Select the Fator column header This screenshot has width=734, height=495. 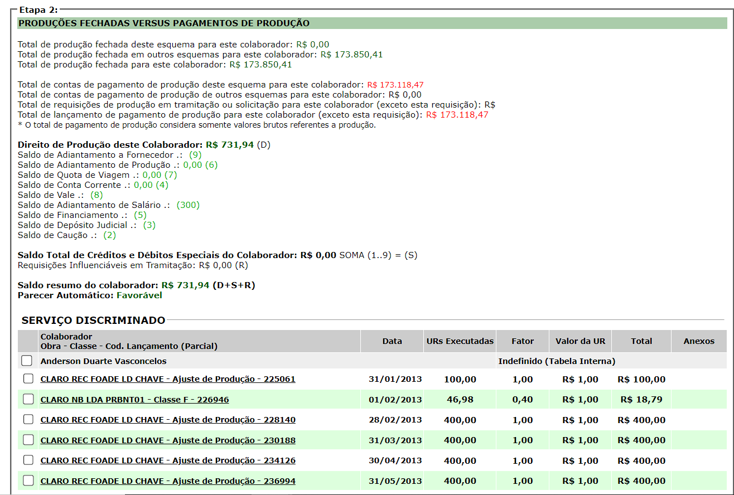pyautogui.click(x=523, y=341)
